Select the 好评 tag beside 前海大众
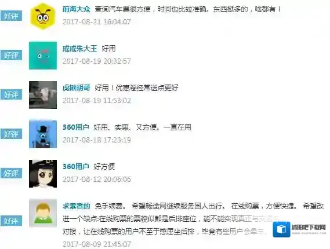This screenshot has width=330, height=249. (11, 16)
